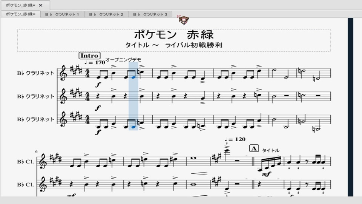Click the first staff's B♭ クラリネット instrument name
Image resolution: width=362 pixels, height=204 pixels.
click(35, 73)
